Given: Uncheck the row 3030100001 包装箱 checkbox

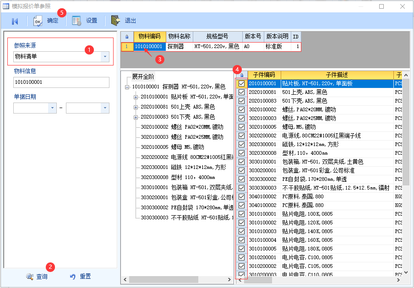Looking at the screenshot, I should [x=242, y=162].
